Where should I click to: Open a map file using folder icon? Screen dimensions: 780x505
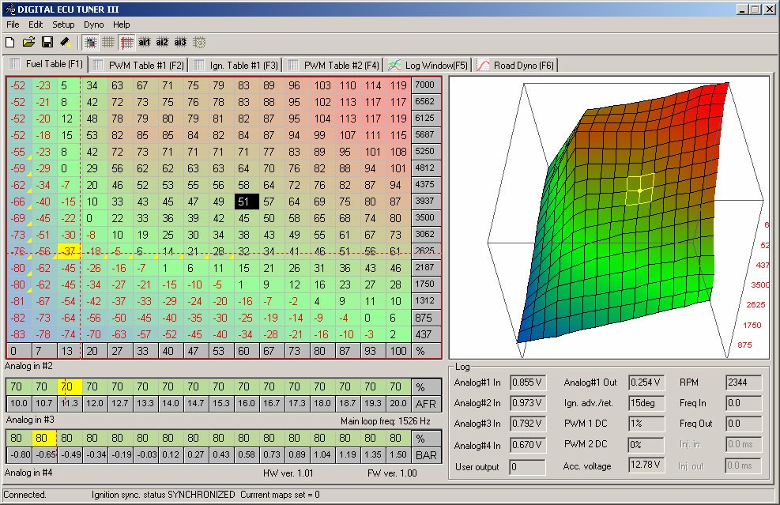point(28,42)
